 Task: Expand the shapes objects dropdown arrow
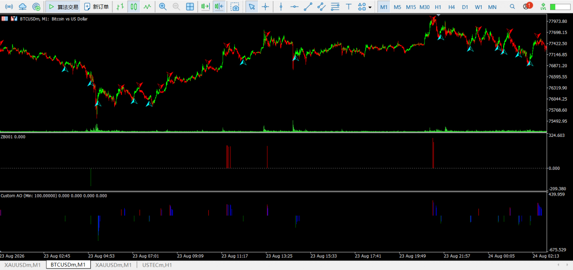coord(370,7)
